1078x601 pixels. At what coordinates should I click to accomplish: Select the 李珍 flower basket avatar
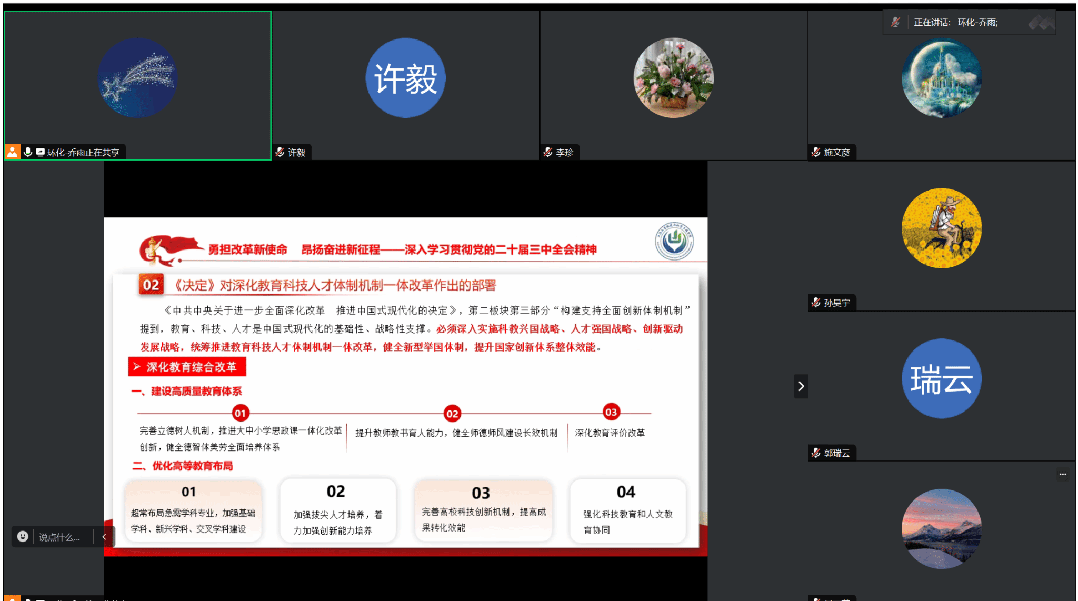click(x=673, y=78)
